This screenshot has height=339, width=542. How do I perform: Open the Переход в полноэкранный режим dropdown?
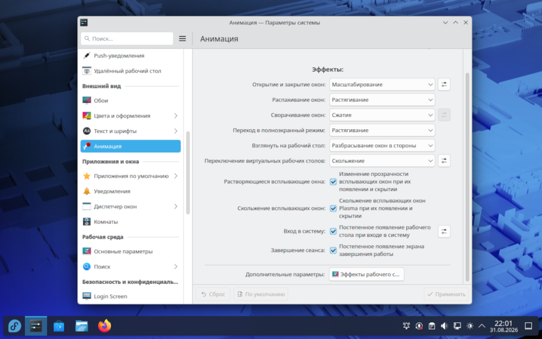pyautogui.click(x=382, y=130)
